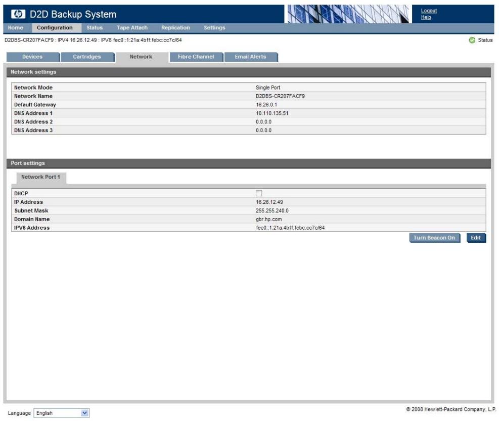Click the Hewlett-Packard copyright text

(x=451, y=409)
